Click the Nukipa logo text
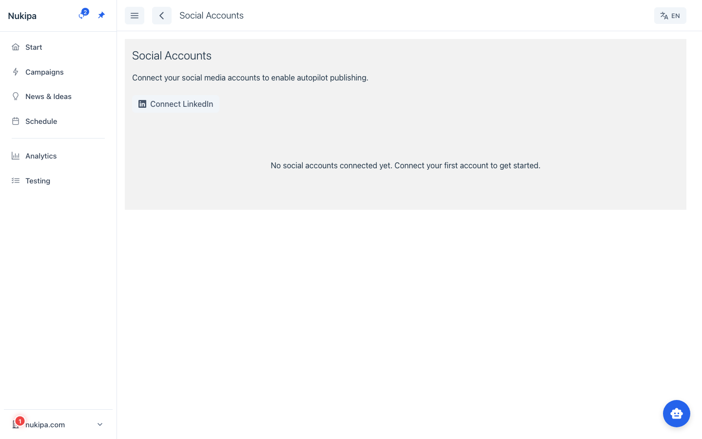Screen dimensions: 702x439 (22, 16)
